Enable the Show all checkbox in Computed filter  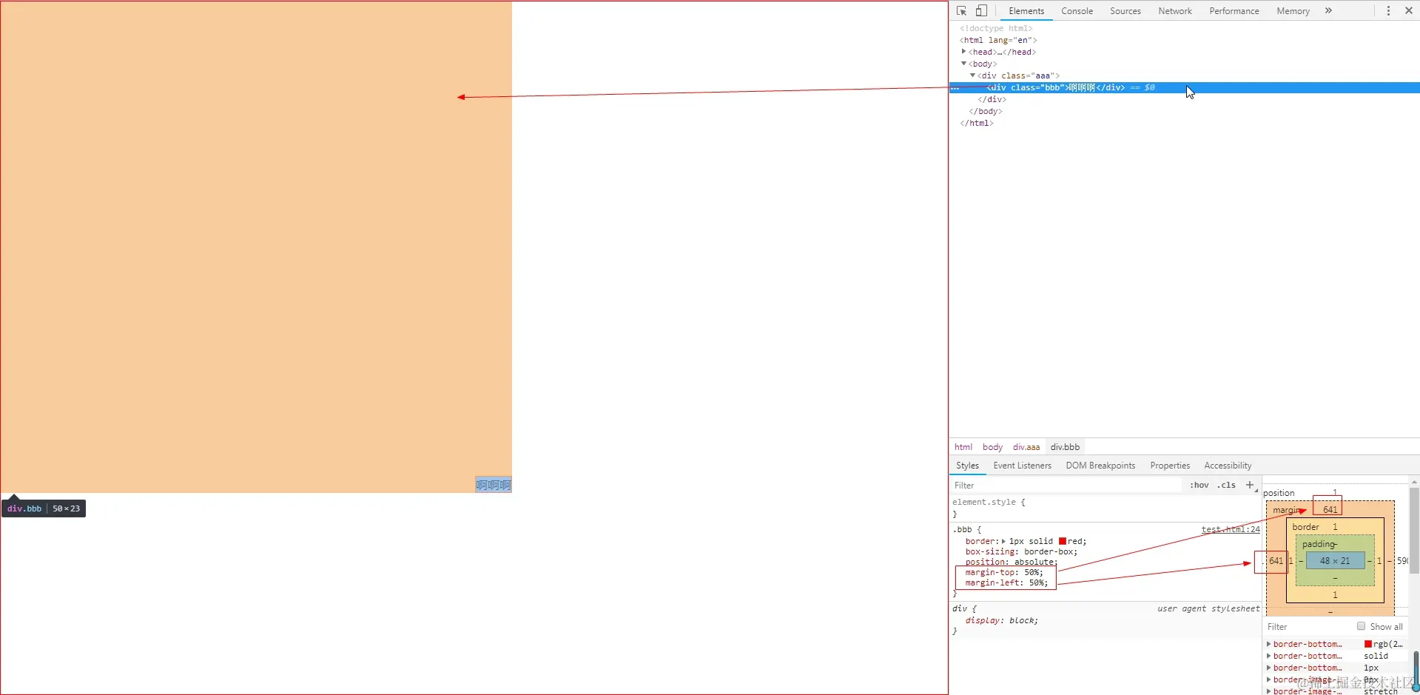1362,626
